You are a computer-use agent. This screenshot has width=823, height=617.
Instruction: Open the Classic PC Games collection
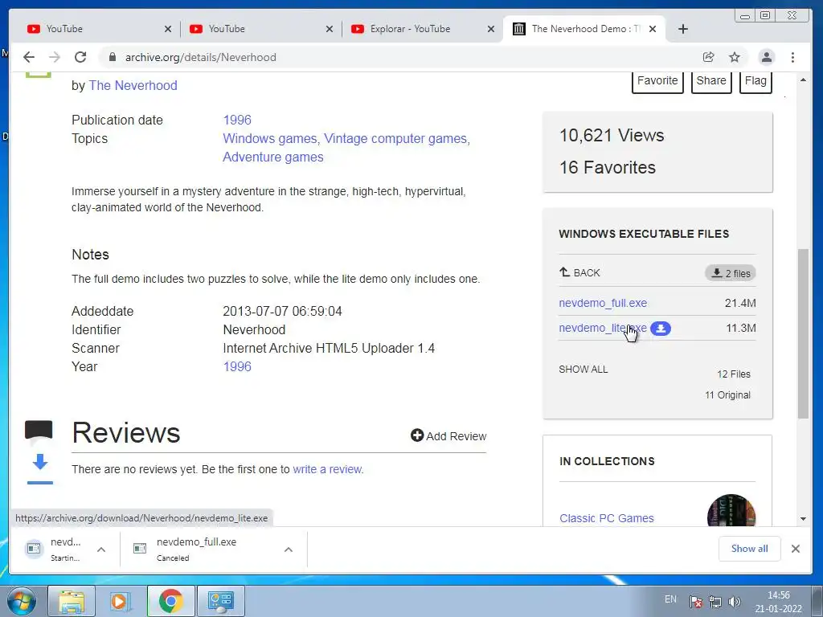[606, 518]
